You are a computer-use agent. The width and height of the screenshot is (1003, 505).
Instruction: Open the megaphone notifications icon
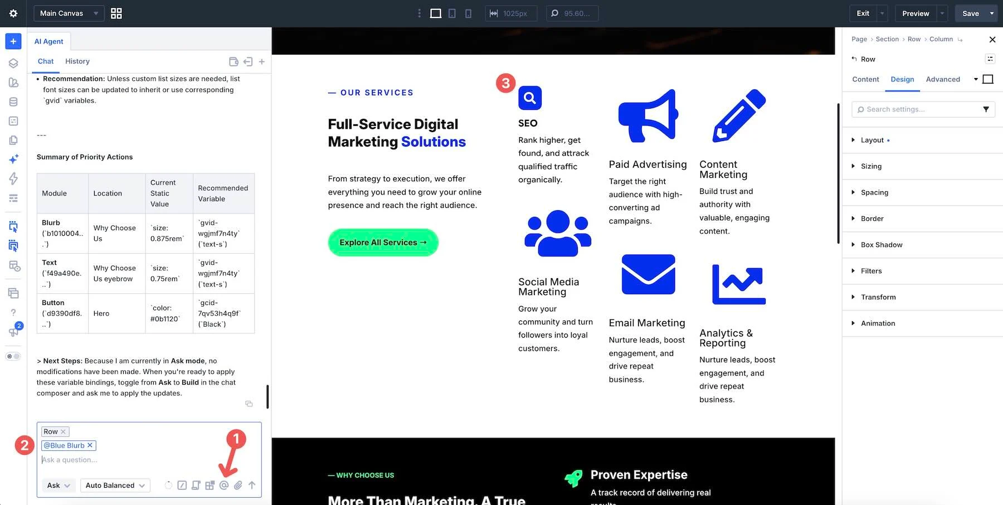(x=13, y=332)
